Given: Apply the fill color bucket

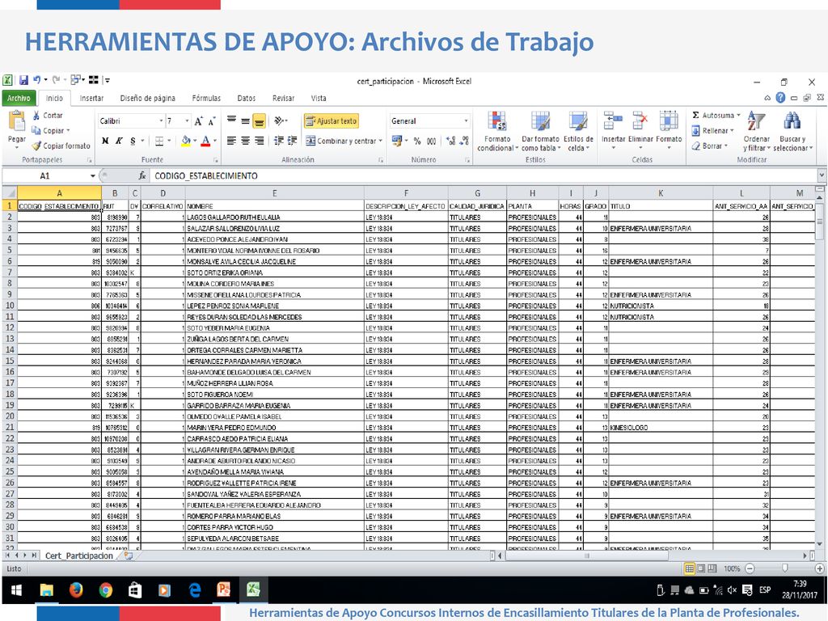Looking at the screenshot, I should pyautogui.click(x=186, y=141).
